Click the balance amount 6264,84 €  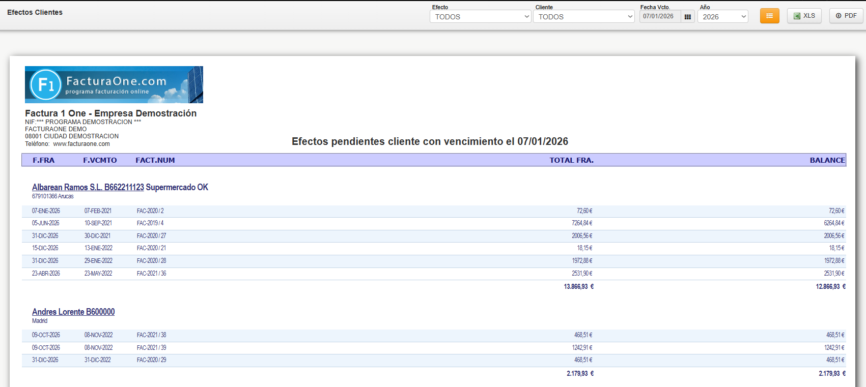[x=834, y=223]
